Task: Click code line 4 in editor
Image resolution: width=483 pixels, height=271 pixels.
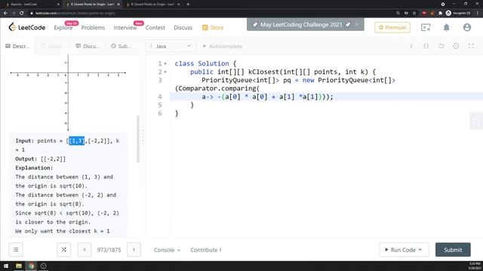Action: pos(327,97)
